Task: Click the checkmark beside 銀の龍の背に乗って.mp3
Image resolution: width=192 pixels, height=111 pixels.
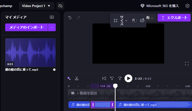Action: (x=54, y=70)
